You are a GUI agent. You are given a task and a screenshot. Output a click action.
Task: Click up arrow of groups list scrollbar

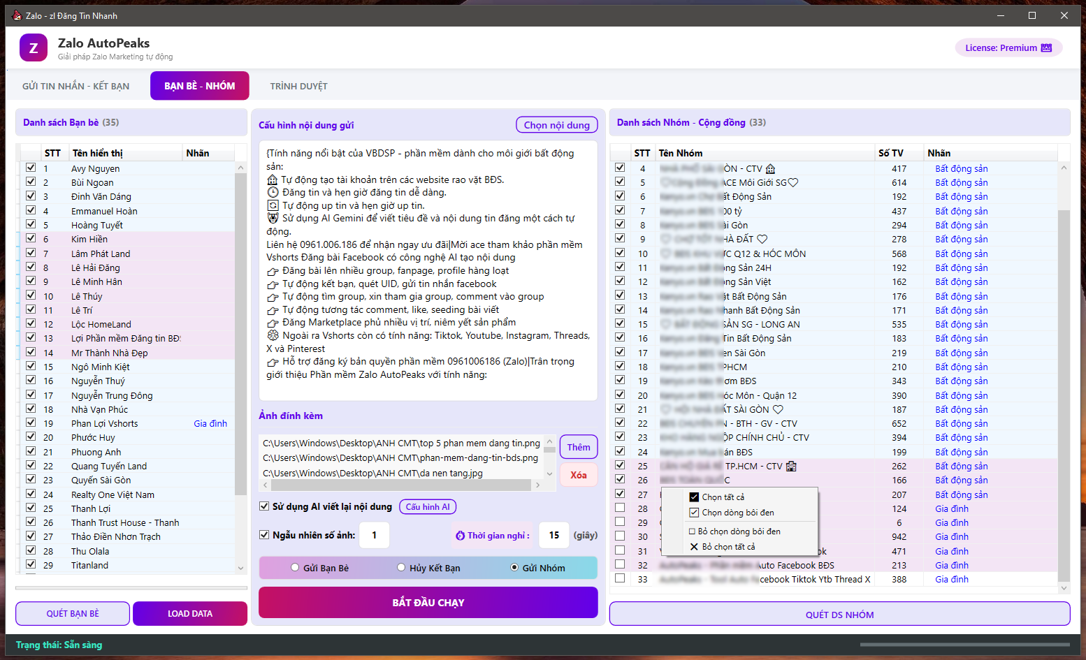pos(1064,168)
